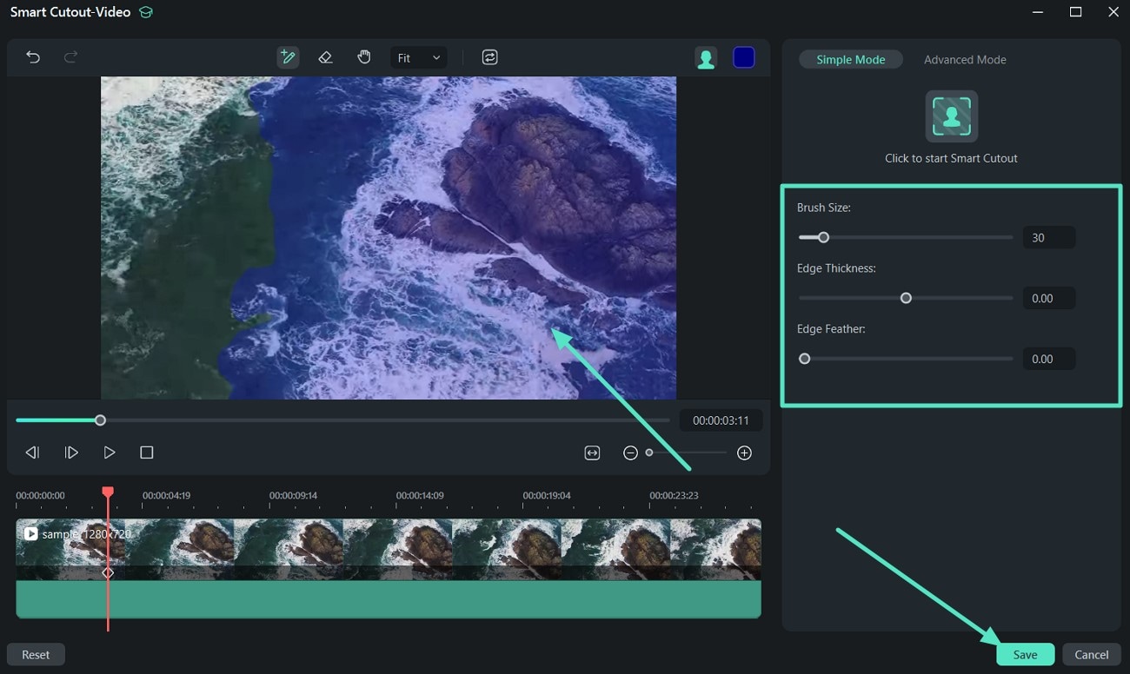Click the Brush Size slider handle
The height and width of the screenshot is (674, 1130).
[823, 237]
